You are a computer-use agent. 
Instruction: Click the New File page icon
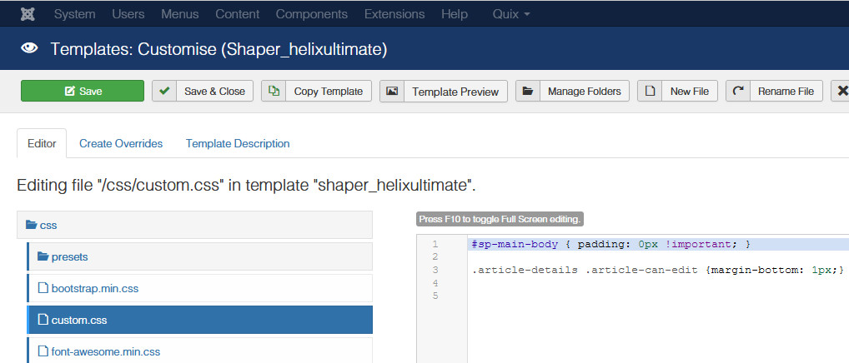(x=650, y=92)
